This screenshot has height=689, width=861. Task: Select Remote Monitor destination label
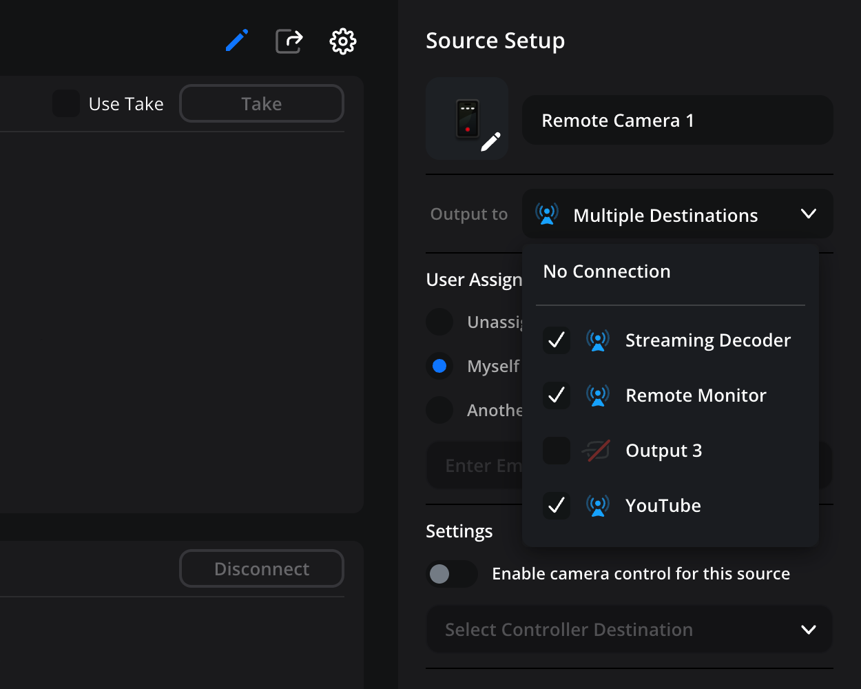(x=696, y=395)
